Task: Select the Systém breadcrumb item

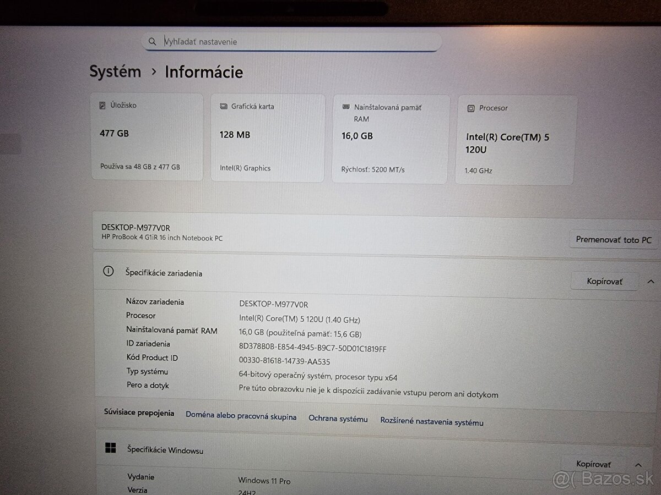Action: [115, 71]
